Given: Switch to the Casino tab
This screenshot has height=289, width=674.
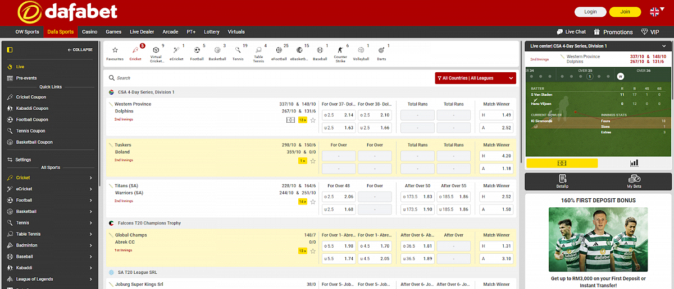Looking at the screenshot, I should 89,32.
